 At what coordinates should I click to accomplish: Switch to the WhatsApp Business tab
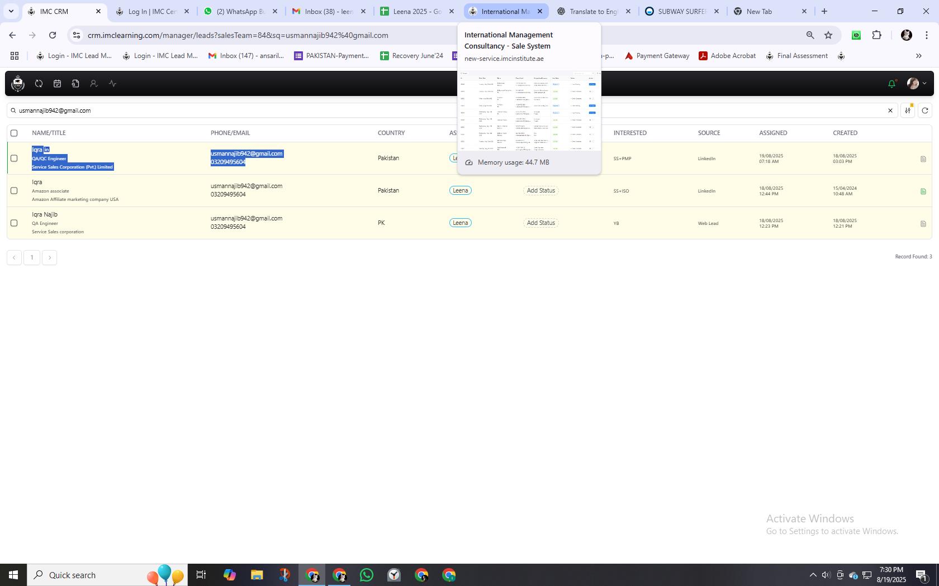click(x=241, y=11)
